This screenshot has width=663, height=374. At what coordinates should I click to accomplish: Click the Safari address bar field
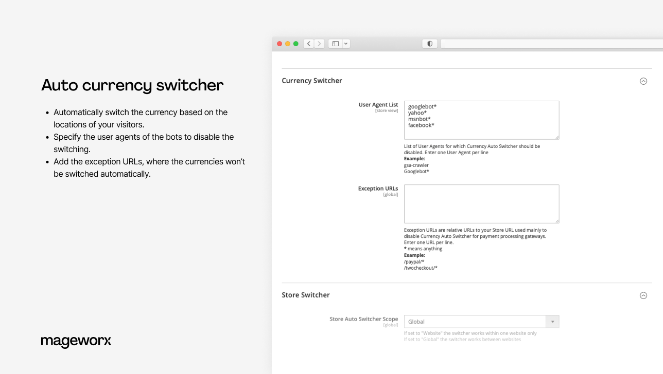551,44
